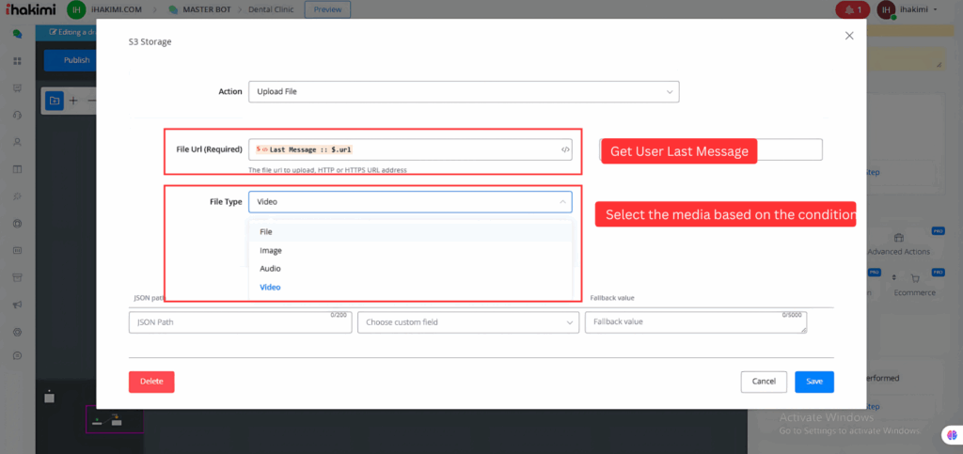Click the floating widget icon at bottom right
This screenshot has height=454, width=963.
951,435
